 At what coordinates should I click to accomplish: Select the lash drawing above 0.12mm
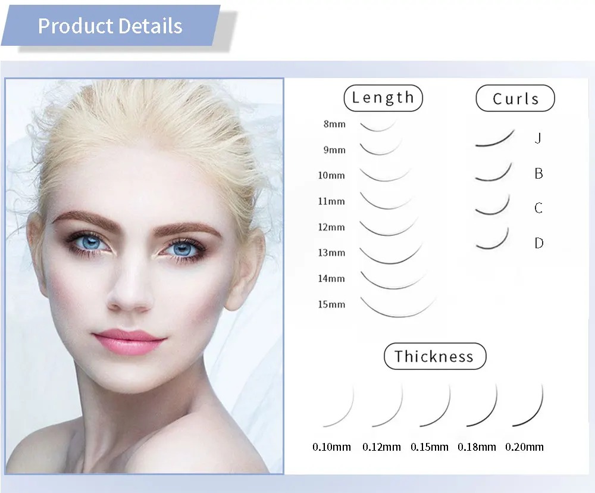(x=387, y=405)
